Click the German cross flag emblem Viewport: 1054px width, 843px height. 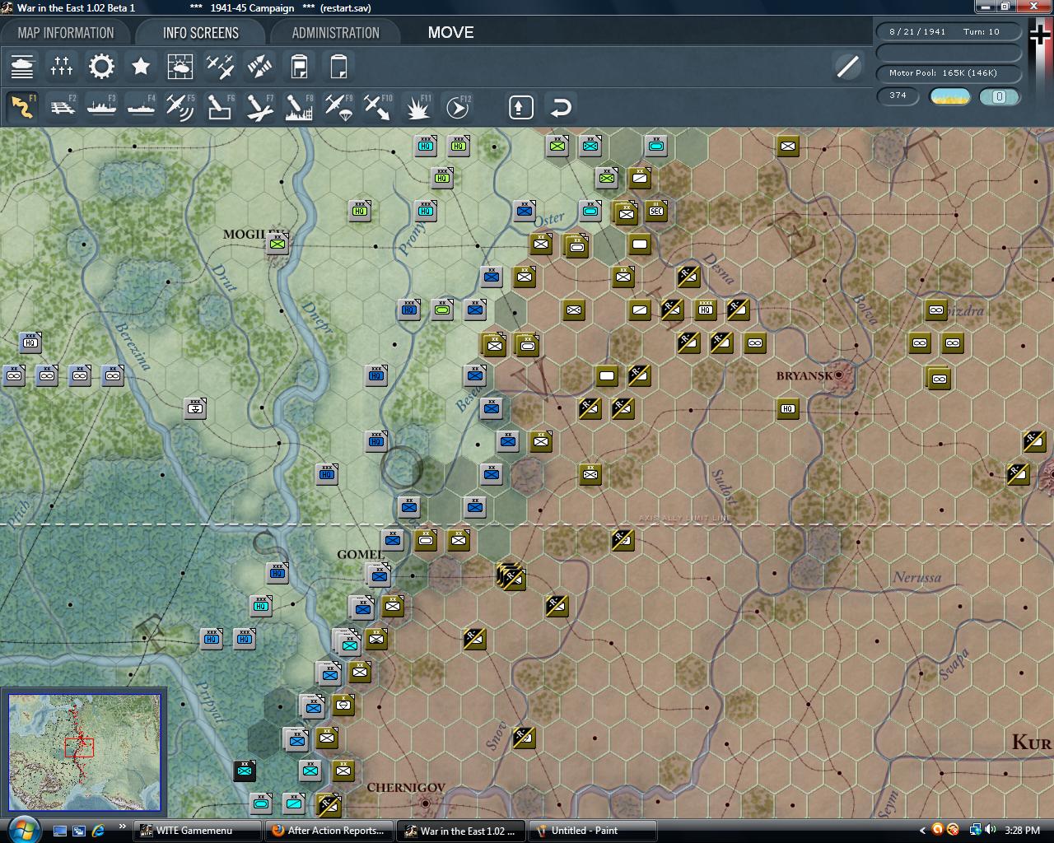click(x=1041, y=35)
